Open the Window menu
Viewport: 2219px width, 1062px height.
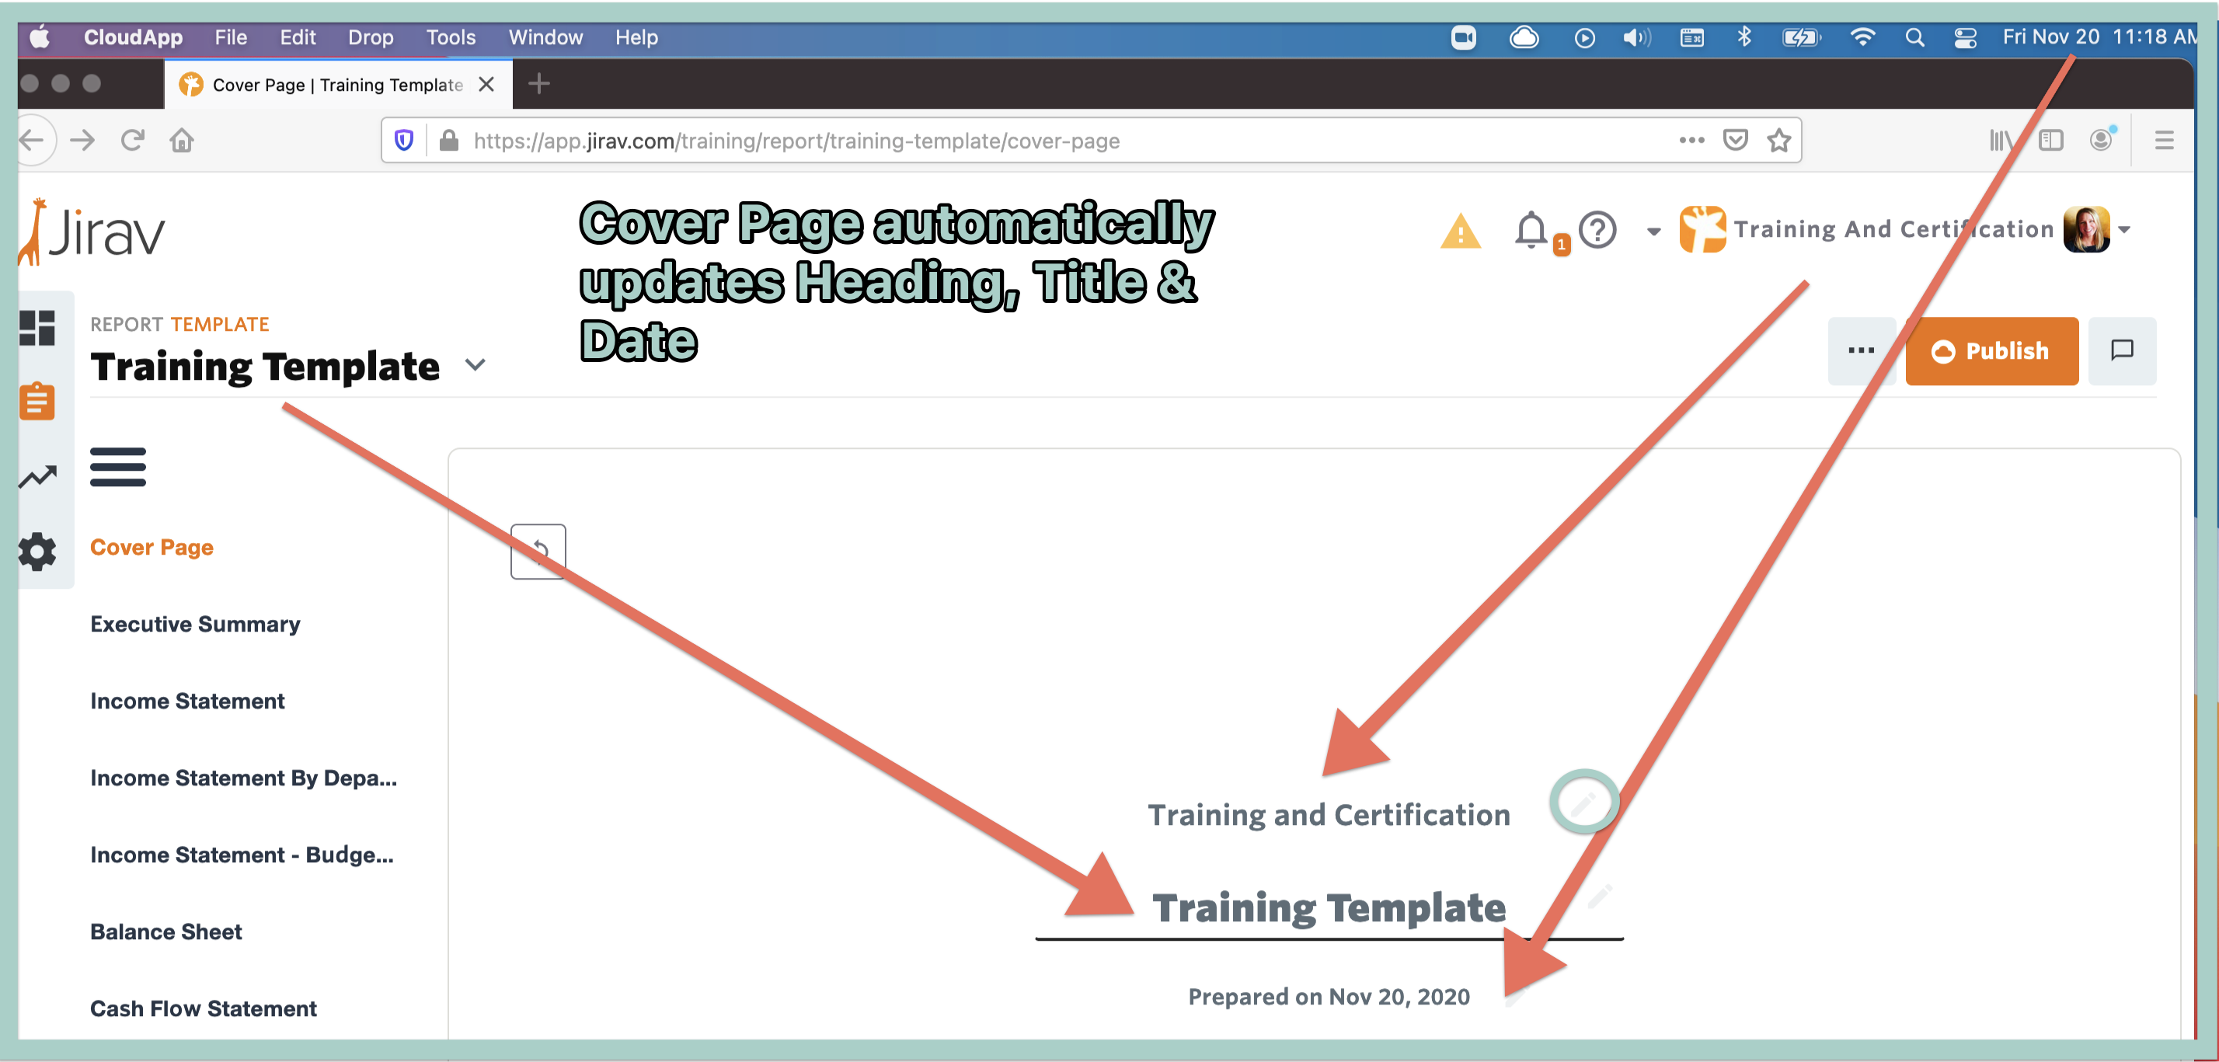545,37
